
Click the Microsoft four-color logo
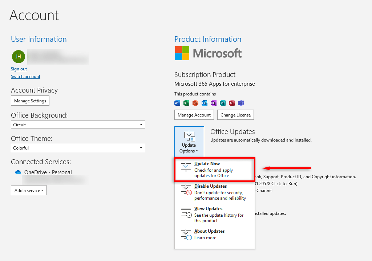click(182, 53)
